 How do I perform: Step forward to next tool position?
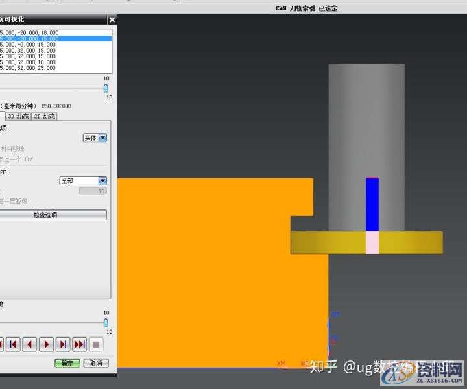(x=63, y=344)
